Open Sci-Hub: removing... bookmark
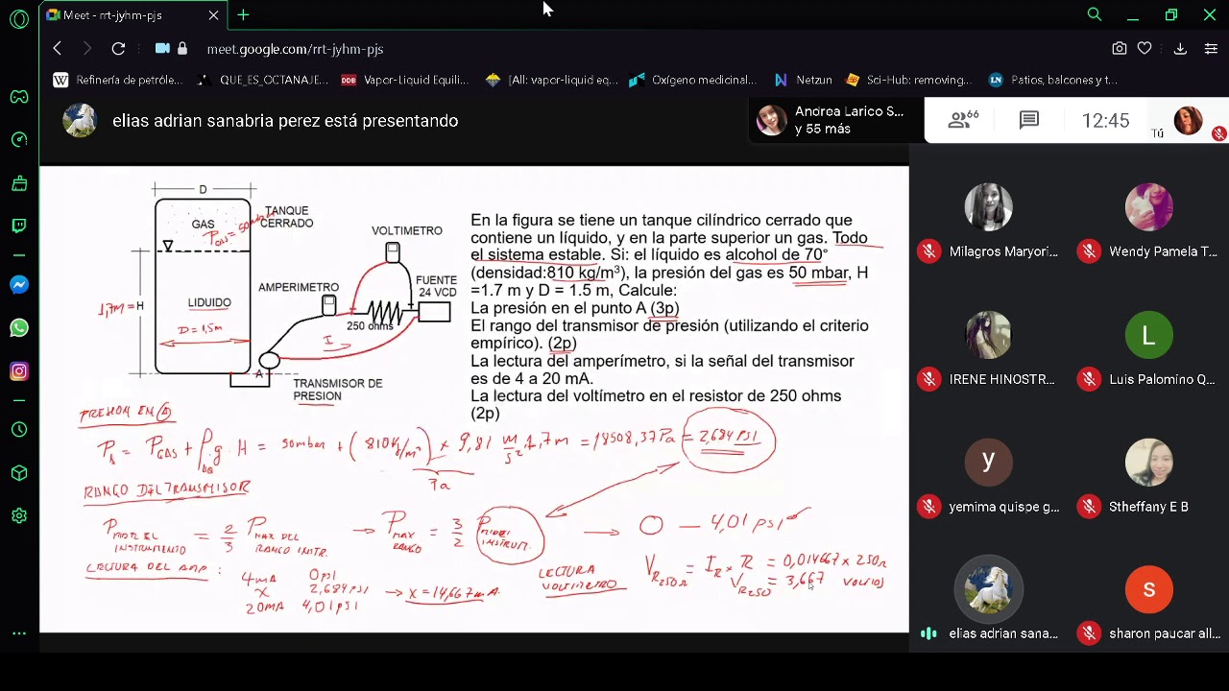This screenshot has width=1229, height=691. pos(908,81)
